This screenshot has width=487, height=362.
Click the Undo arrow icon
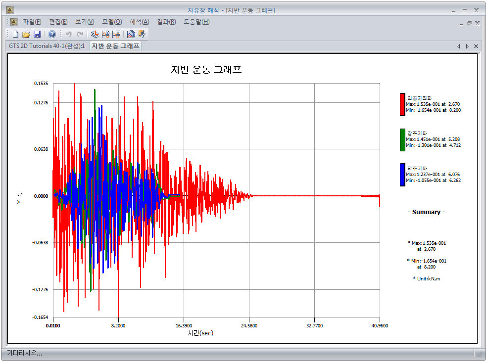click(x=69, y=34)
